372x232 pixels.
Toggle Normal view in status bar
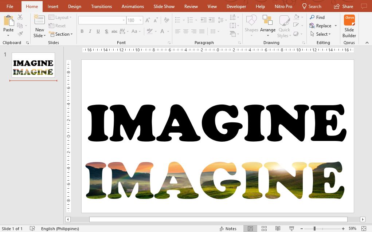[x=250, y=228]
